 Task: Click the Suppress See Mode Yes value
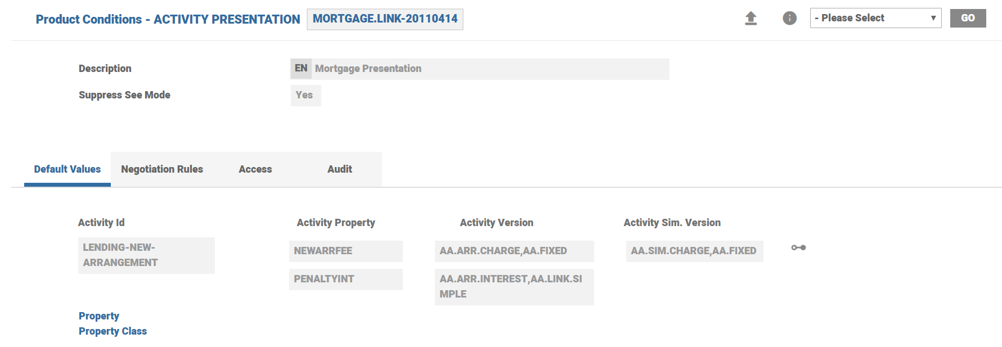point(305,95)
